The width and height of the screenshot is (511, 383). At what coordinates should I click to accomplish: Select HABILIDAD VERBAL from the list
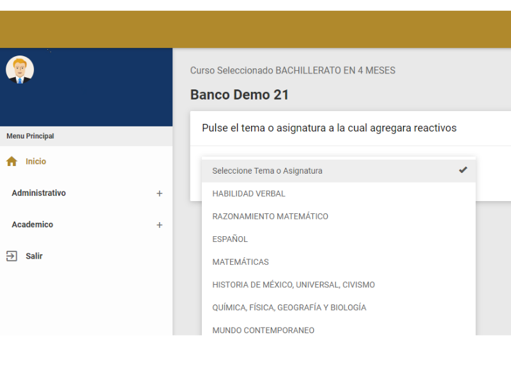click(248, 193)
